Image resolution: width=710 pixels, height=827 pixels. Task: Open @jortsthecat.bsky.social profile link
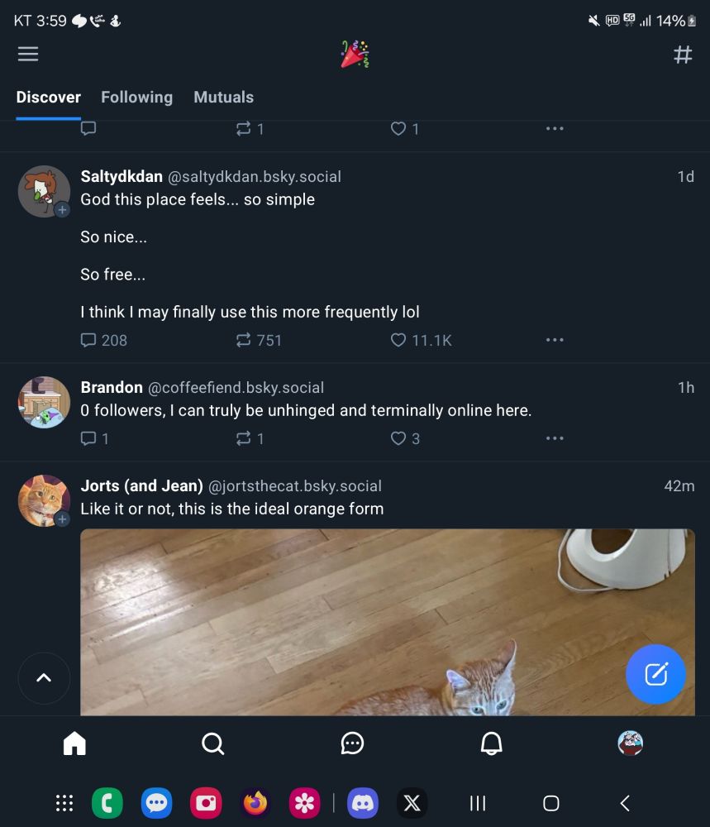tap(295, 486)
